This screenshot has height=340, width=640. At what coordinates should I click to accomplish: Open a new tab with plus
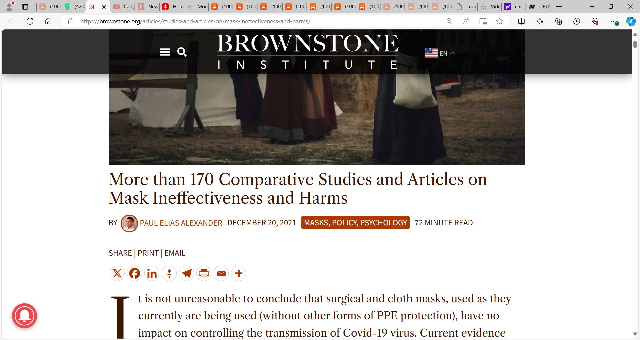(559, 6)
